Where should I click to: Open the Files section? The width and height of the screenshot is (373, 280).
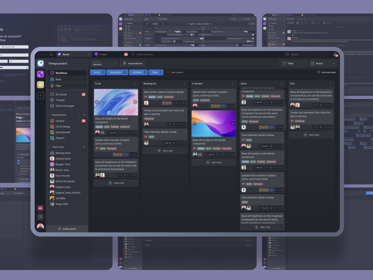tap(67, 86)
